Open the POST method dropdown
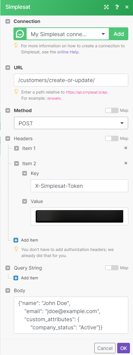 (71, 123)
